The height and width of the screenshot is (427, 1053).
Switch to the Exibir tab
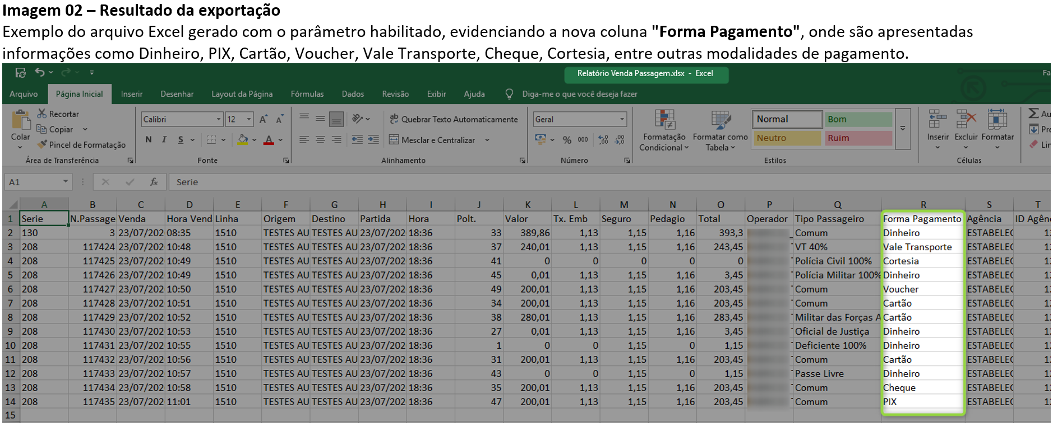(x=436, y=94)
